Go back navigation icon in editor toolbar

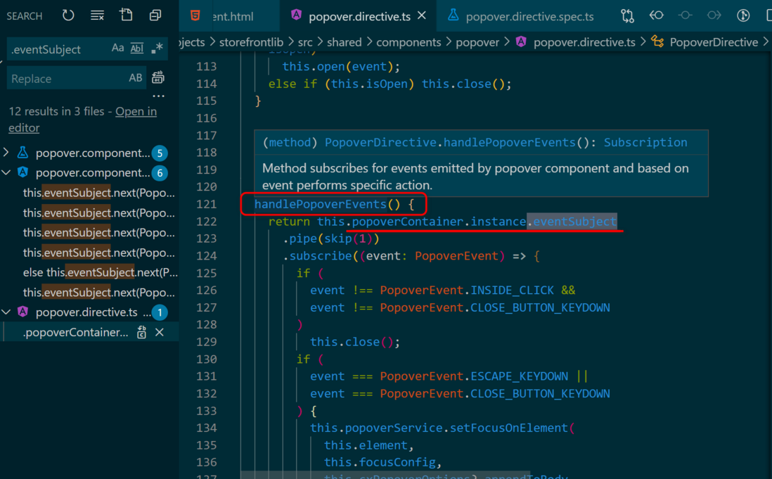[656, 15]
